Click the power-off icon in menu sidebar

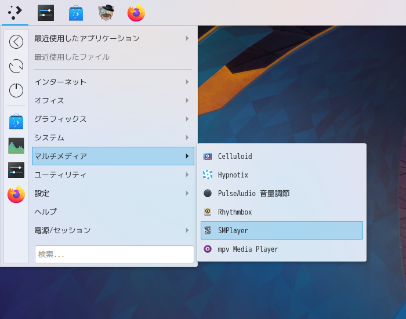point(16,90)
